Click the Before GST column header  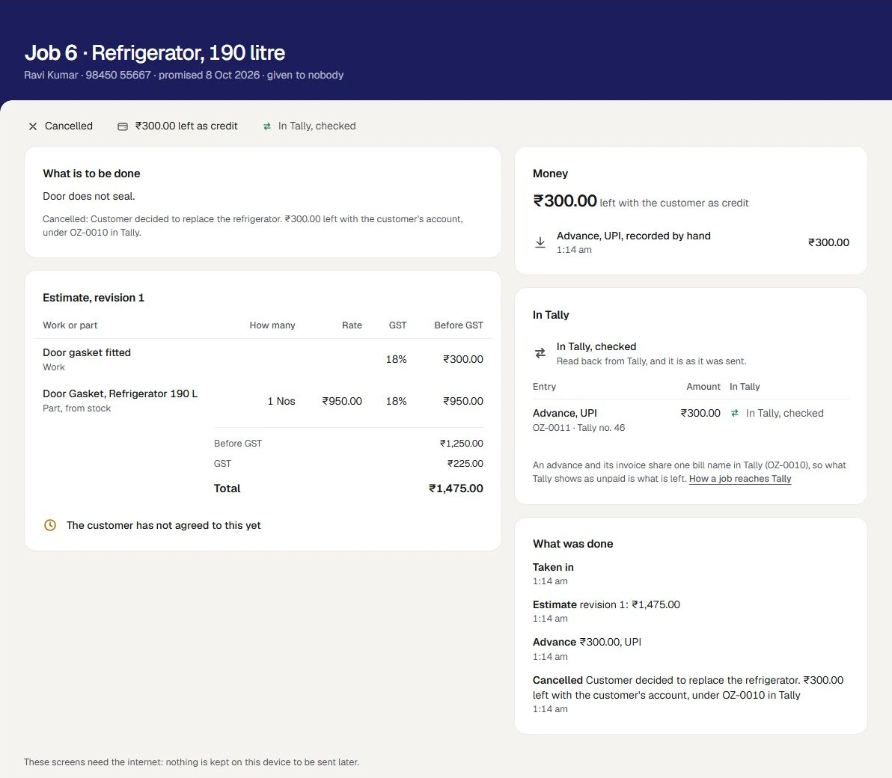[459, 325]
